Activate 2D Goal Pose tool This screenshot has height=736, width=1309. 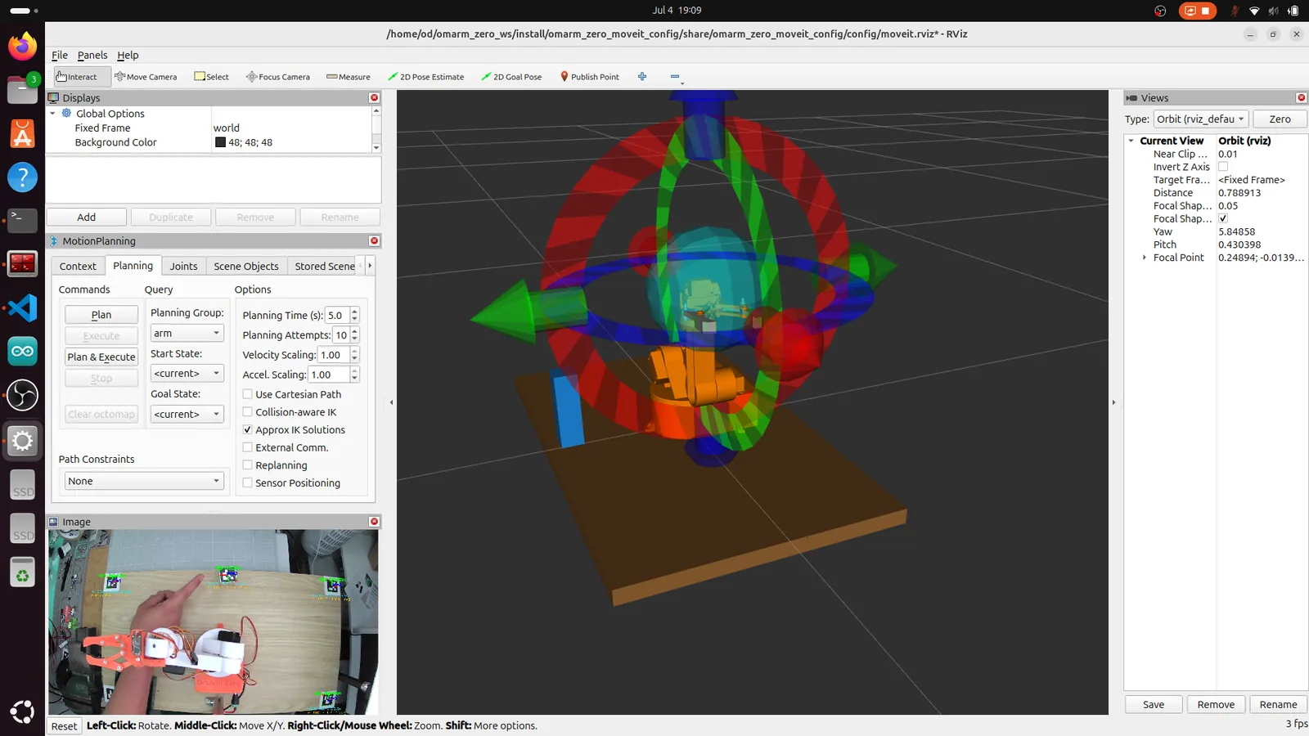point(511,77)
